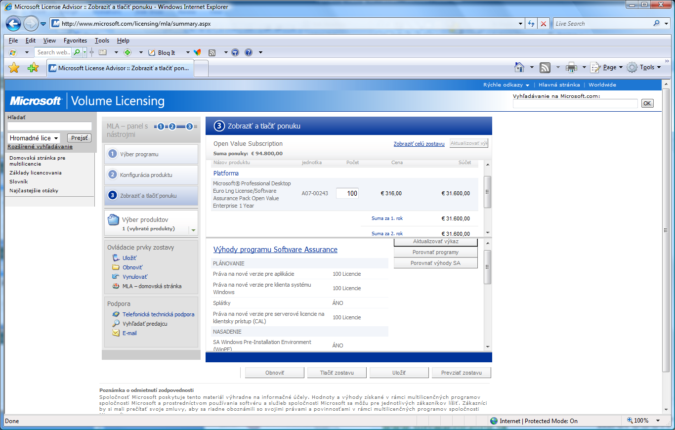
Task: Expand the Výber produktov green arrow
Action: [x=193, y=230]
